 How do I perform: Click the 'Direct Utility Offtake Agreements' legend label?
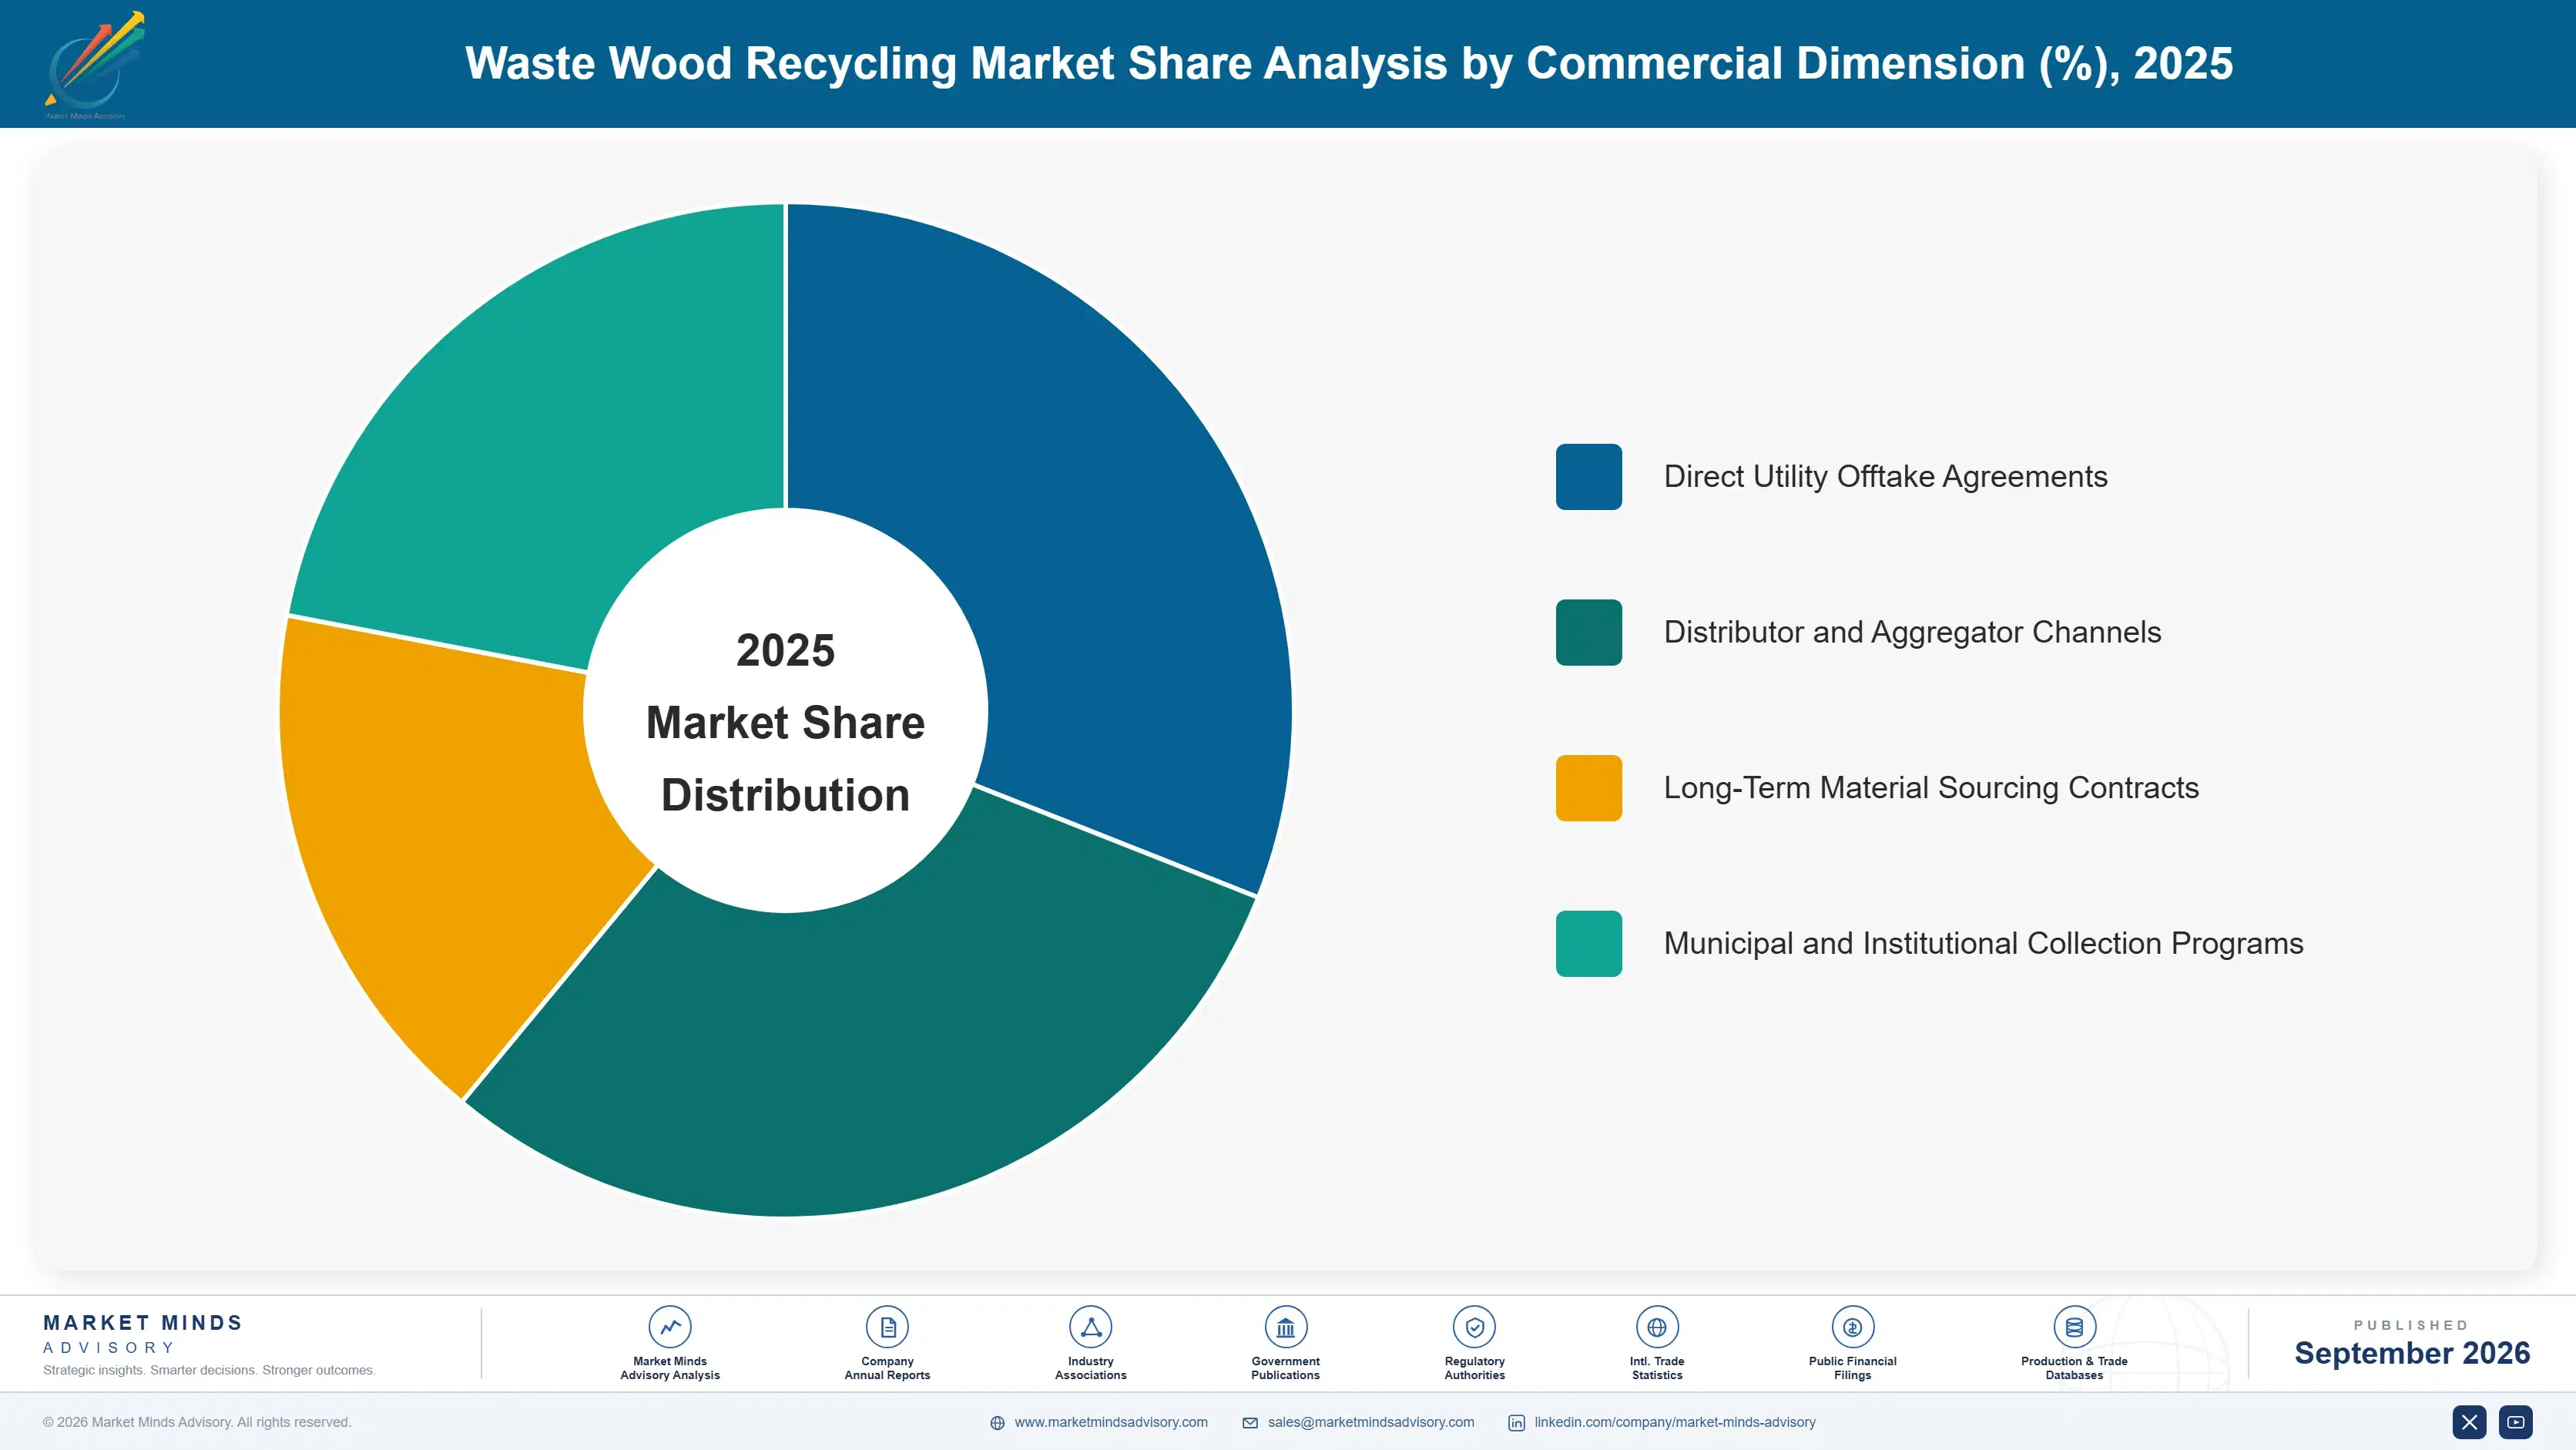1885,477
